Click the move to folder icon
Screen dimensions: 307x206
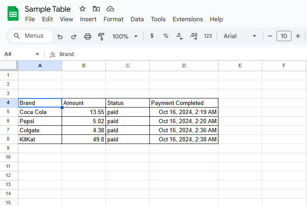(96, 9)
